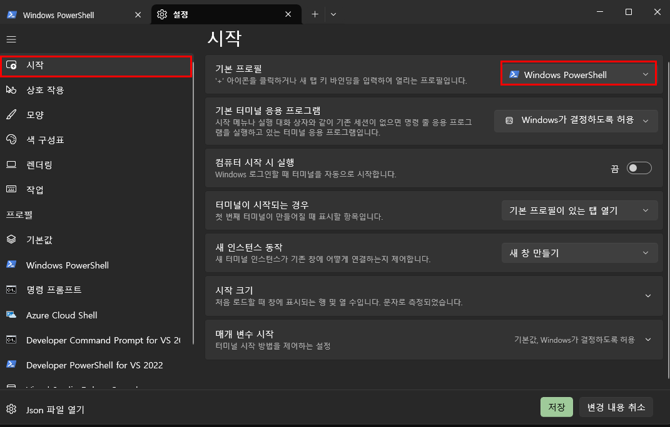Select 모양 in the sidebar

coord(96,115)
